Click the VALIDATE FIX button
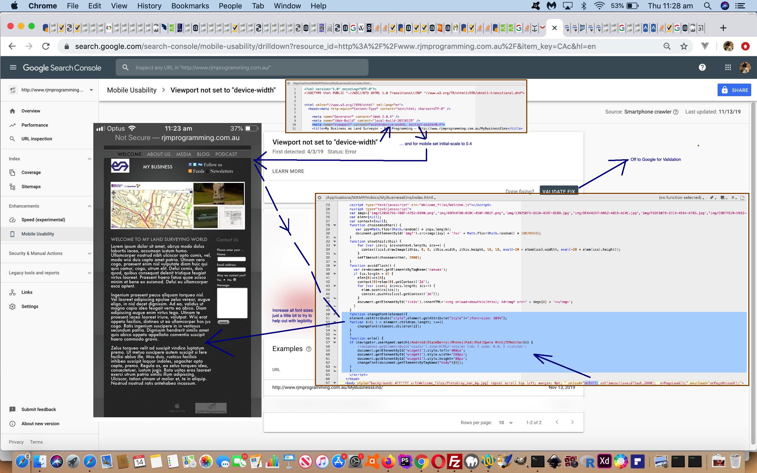 point(559,190)
